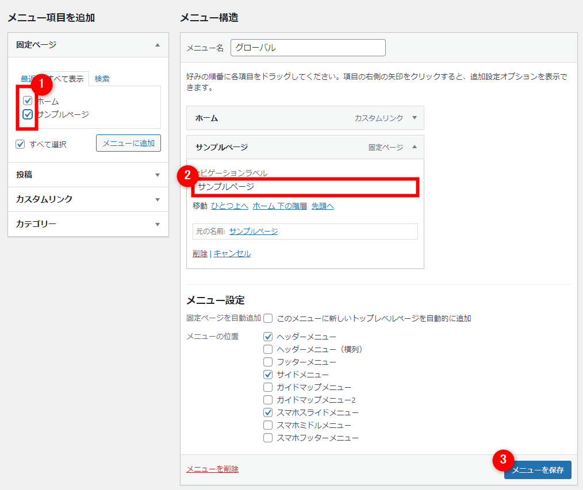Uncheck the サイドメニュー location checkbox

(267, 375)
